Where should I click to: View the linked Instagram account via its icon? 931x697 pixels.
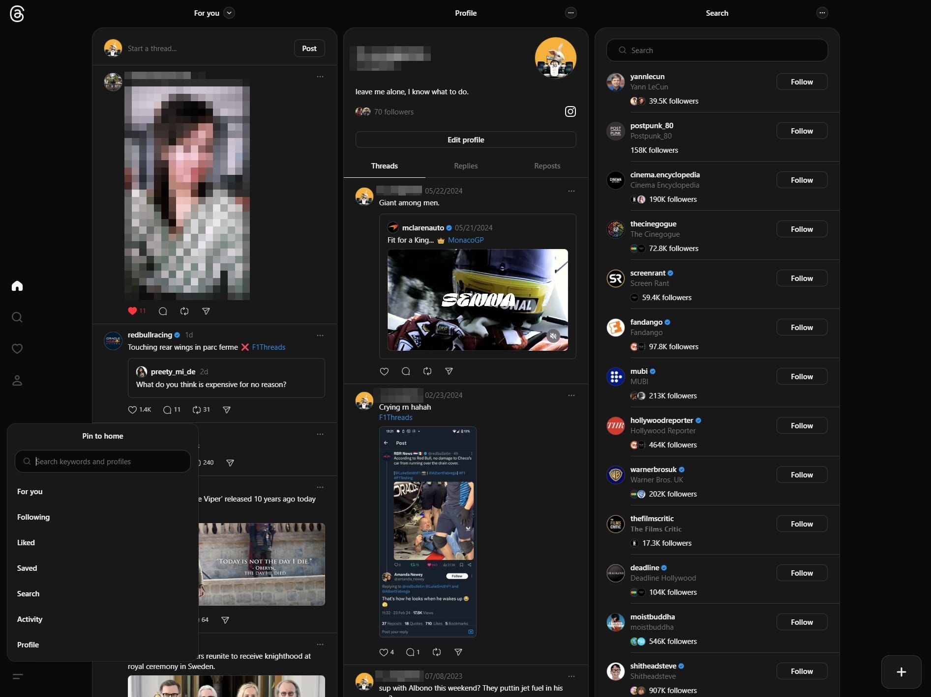click(570, 112)
